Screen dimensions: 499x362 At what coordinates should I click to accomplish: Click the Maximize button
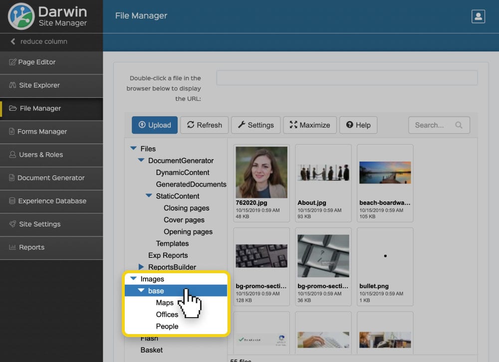(310, 125)
